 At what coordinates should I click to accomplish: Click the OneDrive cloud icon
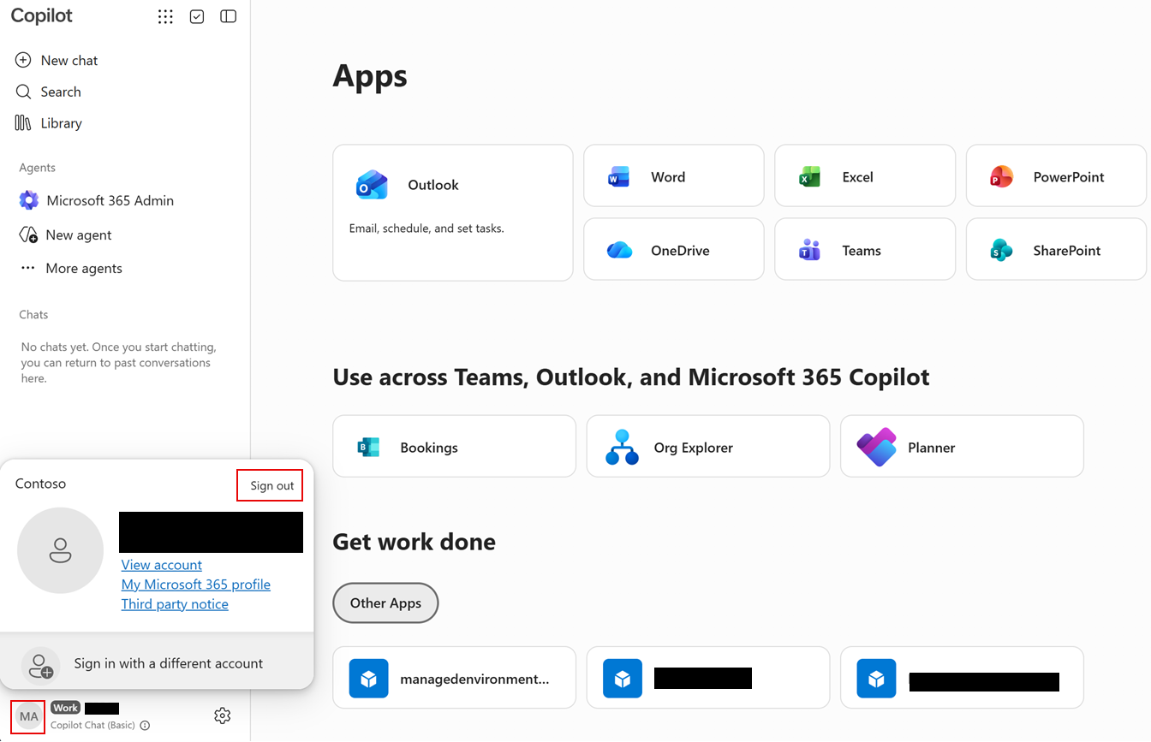tap(619, 250)
